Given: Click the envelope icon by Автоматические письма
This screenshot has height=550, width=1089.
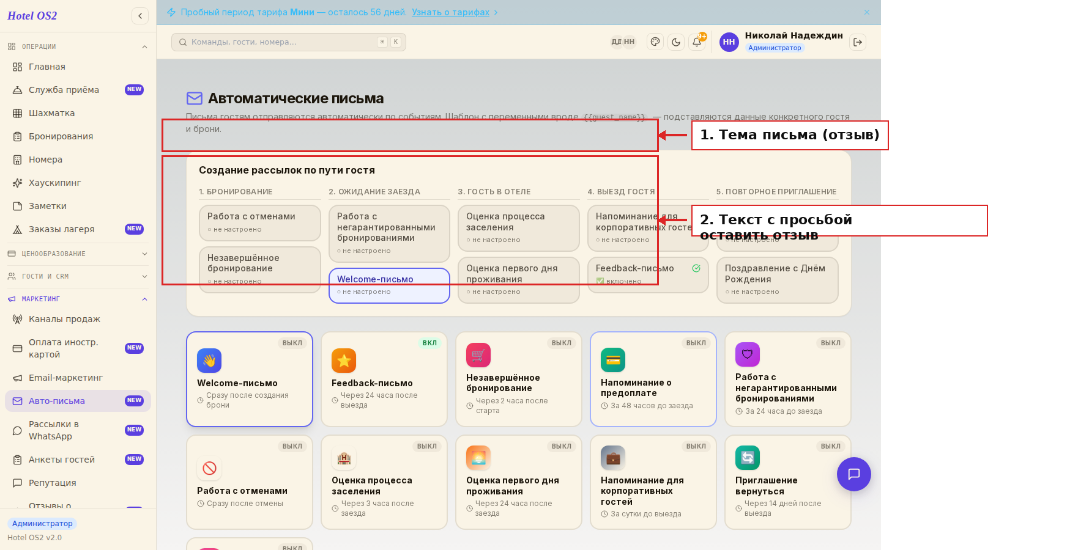Looking at the screenshot, I should [x=195, y=98].
